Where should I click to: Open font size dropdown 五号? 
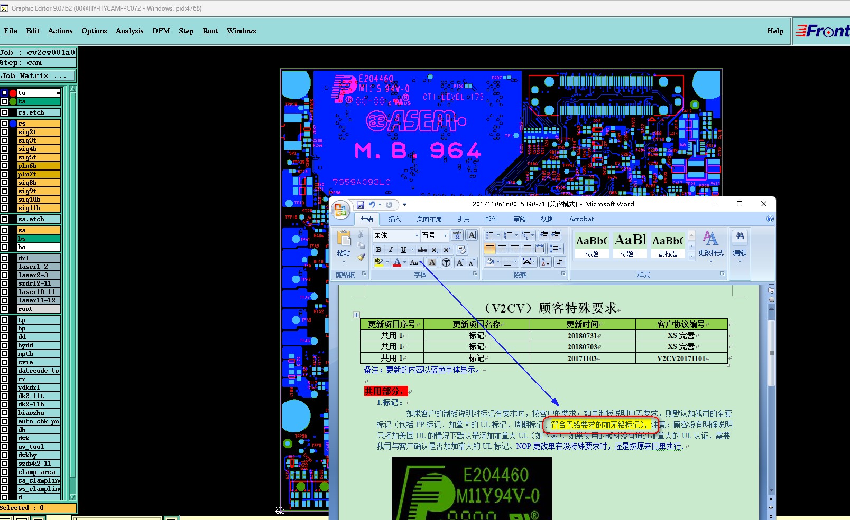445,235
